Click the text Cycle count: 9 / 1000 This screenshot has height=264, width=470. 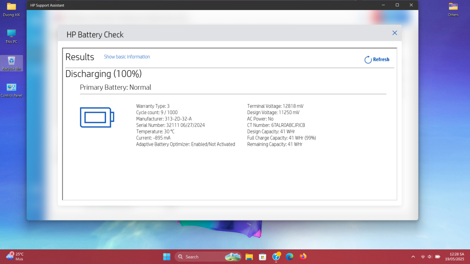(157, 113)
